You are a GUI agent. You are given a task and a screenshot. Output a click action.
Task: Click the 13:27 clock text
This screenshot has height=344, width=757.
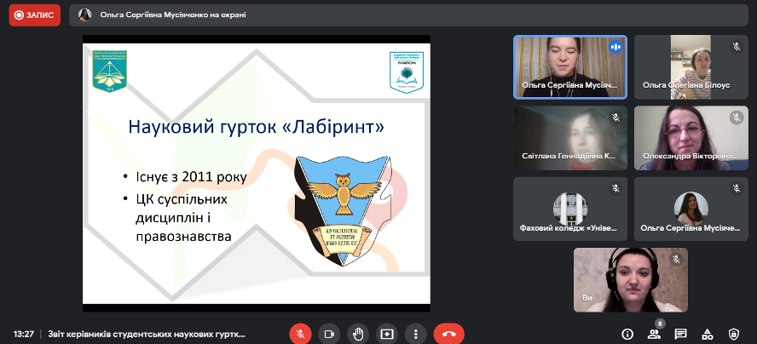[23, 334]
